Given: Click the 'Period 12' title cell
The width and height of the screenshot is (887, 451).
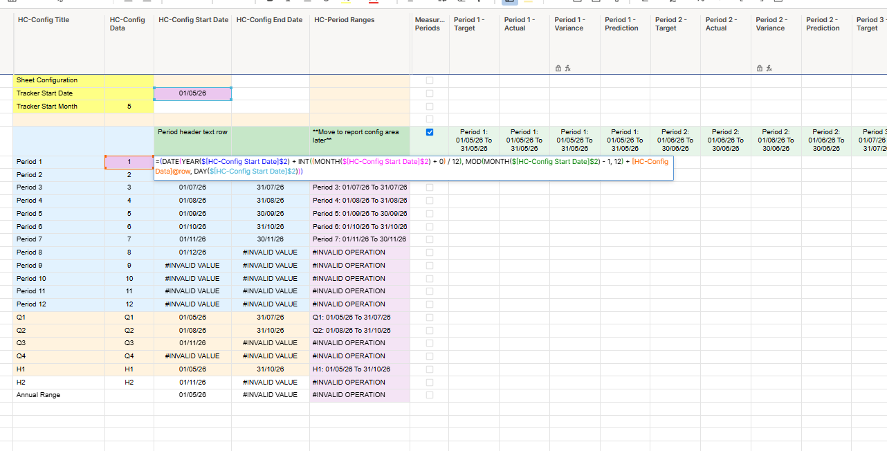Looking at the screenshot, I should pos(59,304).
